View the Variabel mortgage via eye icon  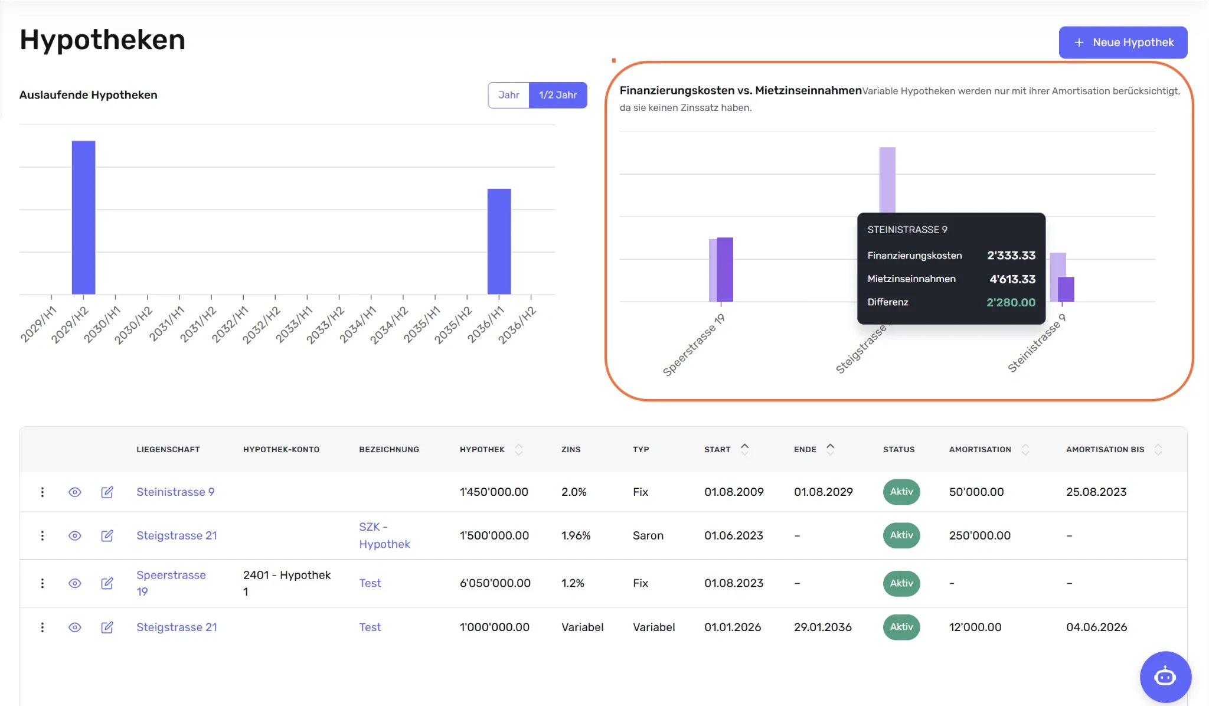(x=74, y=627)
